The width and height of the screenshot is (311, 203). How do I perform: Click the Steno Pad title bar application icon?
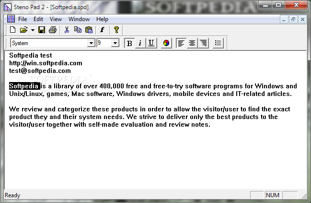[8, 7]
